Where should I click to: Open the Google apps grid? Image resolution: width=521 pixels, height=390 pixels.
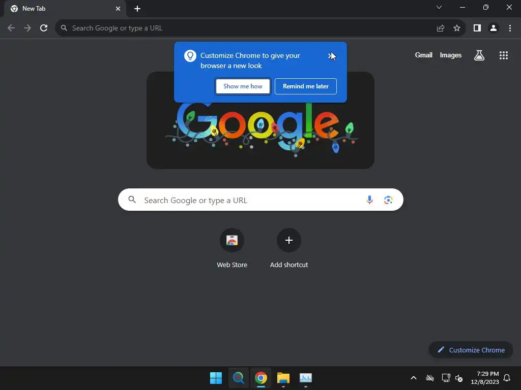pyautogui.click(x=504, y=55)
